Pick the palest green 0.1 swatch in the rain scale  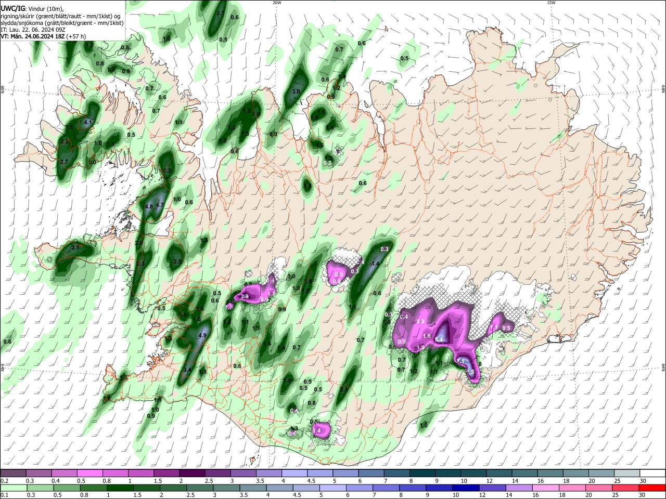pos(14,488)
